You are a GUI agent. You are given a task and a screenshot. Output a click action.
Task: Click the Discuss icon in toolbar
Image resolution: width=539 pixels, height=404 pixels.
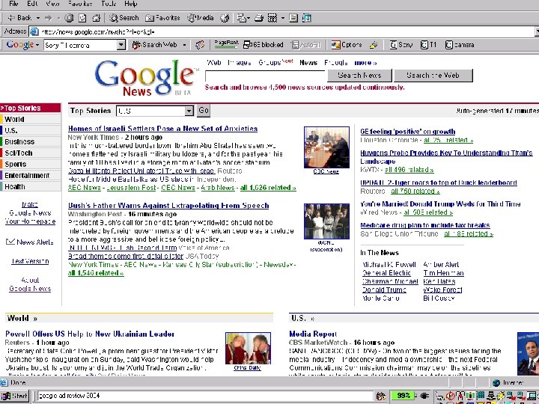[x=293, y=18]
